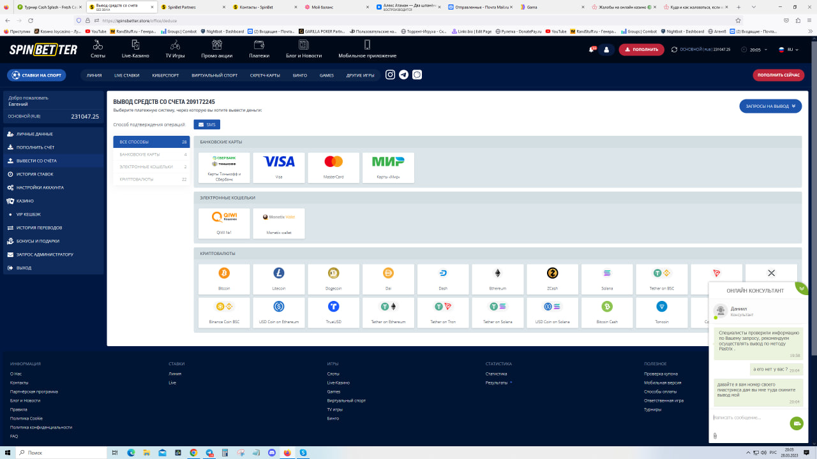This screenshot has height=459, width=817.
Task: Expand the Результаты footer dropdown
Action: point(498,382)
